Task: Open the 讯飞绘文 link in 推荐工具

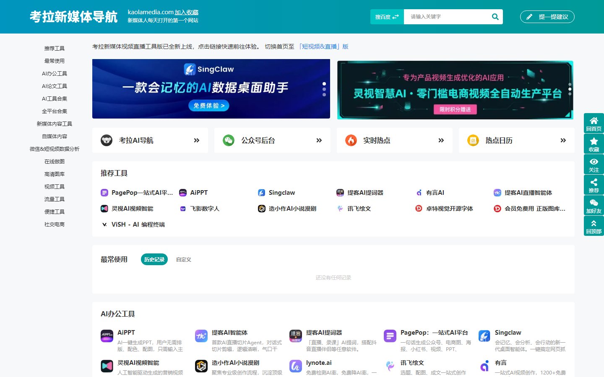Action: pos(359,209)
